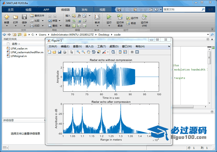
Task: Activate the Rotate 3D tool
Action: coord(93,52)
